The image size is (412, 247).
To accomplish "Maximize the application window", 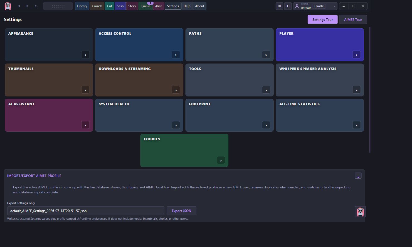I will click(x=353, y=6).
